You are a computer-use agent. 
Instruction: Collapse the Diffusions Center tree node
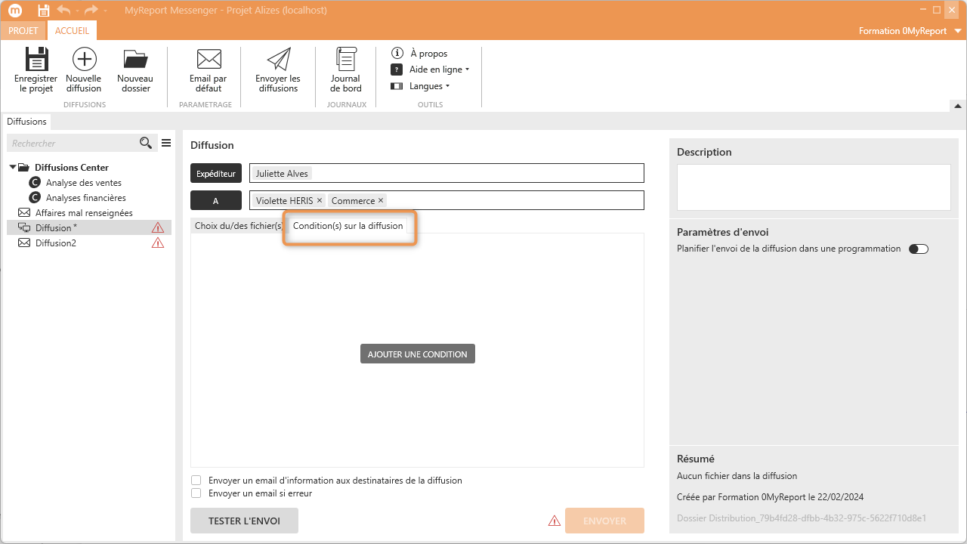pos(13,168)
